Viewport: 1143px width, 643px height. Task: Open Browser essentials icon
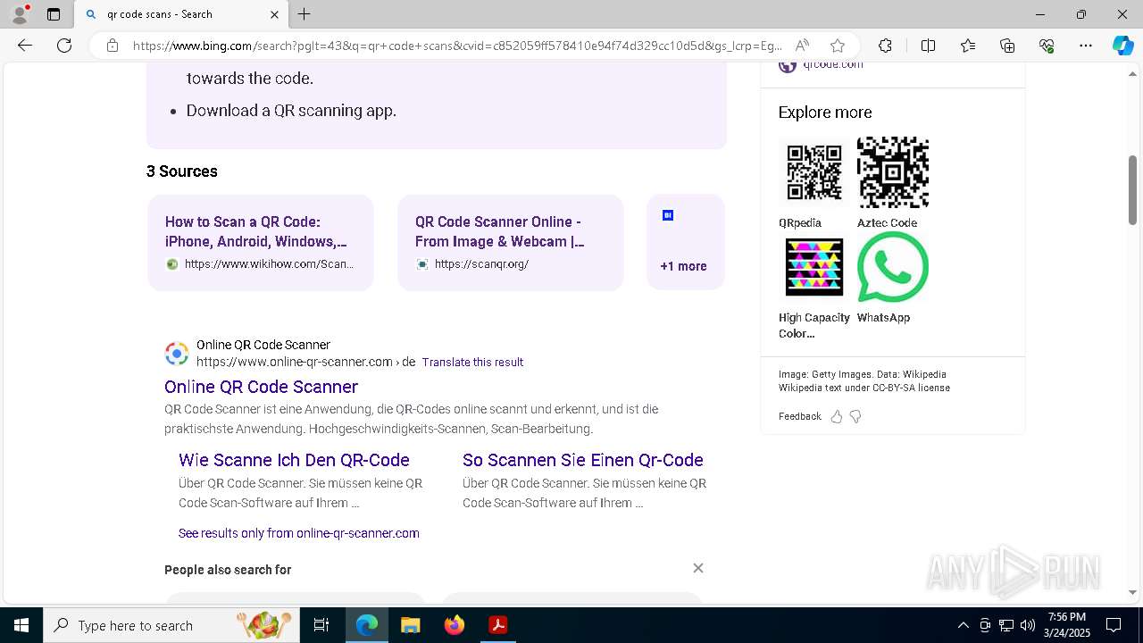click(1047, 46)
